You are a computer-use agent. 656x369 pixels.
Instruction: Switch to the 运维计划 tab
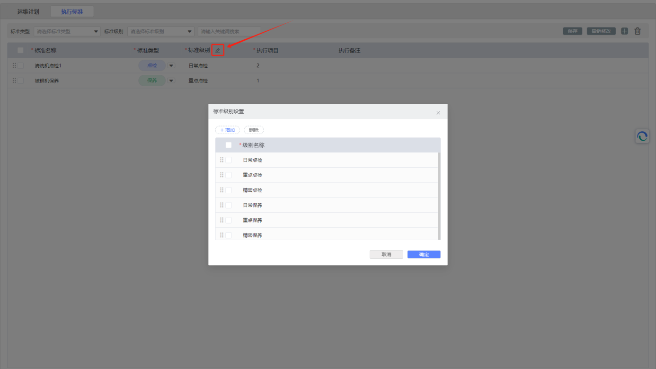(28, 11)
